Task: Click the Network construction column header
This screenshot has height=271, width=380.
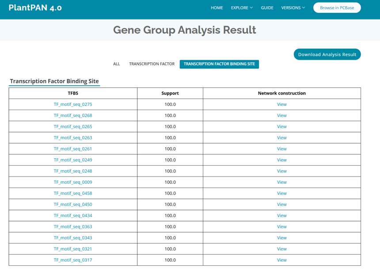Action: pos(281,93)
